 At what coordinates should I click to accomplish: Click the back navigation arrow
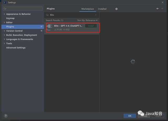(x=157, y=9)
